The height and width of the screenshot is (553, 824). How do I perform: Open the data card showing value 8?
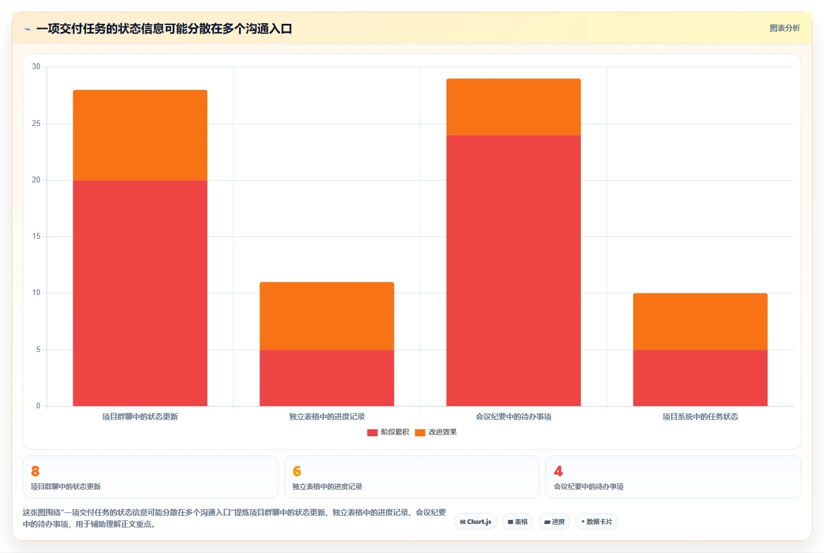click(151, 477)
